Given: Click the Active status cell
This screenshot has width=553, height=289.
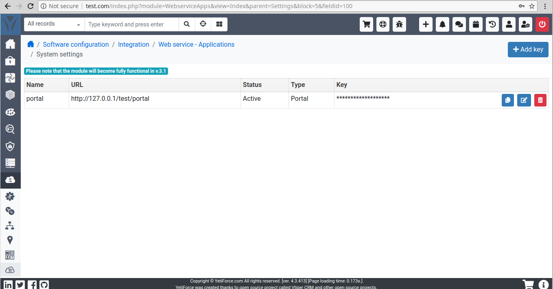Looking at the screenshot, I should [264, 100].
